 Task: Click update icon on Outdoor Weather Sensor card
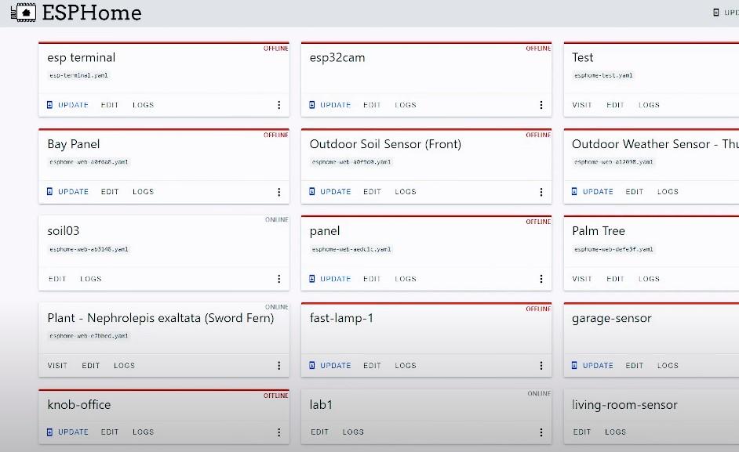tap(574, 191)
